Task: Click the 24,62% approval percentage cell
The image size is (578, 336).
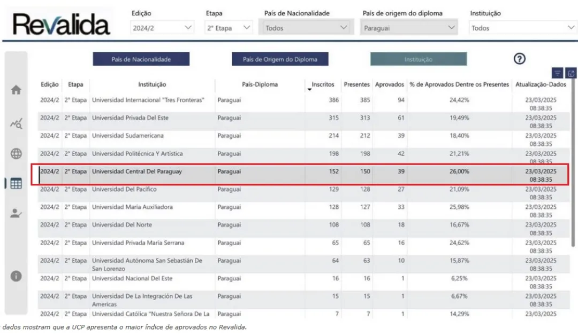Action: click(x=459, y=243)
